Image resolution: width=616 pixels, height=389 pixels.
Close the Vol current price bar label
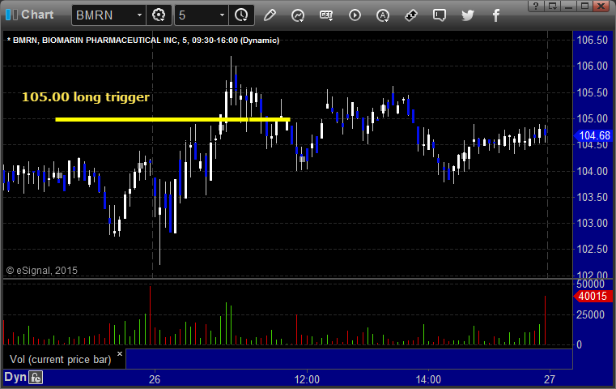(x=120, y=353)
